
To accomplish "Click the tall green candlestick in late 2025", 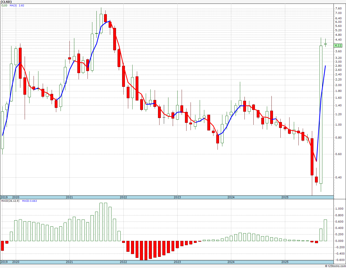I will click(321, 114).
